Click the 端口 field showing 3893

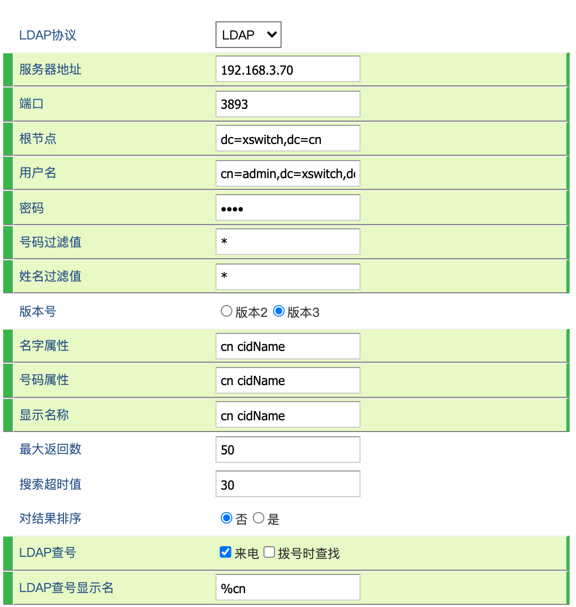point(287,104)
